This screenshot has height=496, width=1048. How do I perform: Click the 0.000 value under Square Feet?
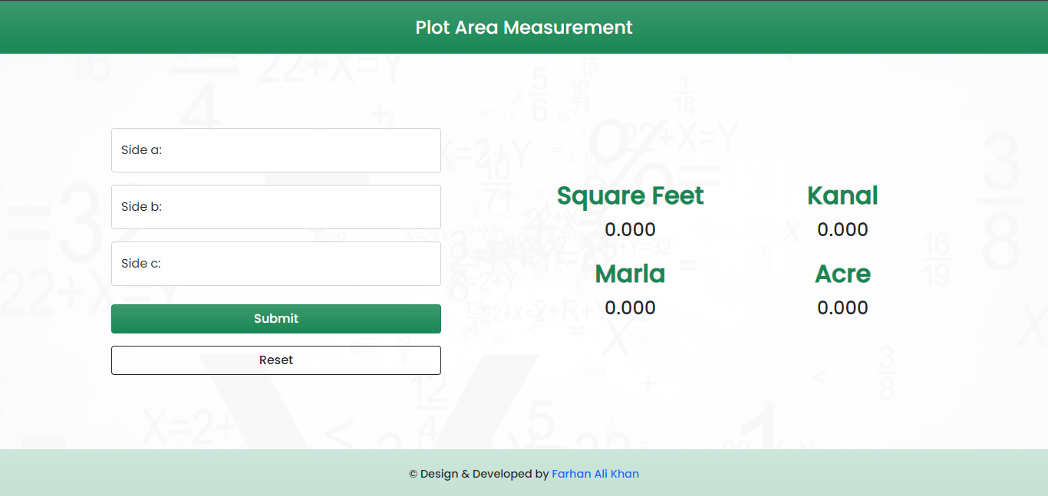(x=630, y=230)
